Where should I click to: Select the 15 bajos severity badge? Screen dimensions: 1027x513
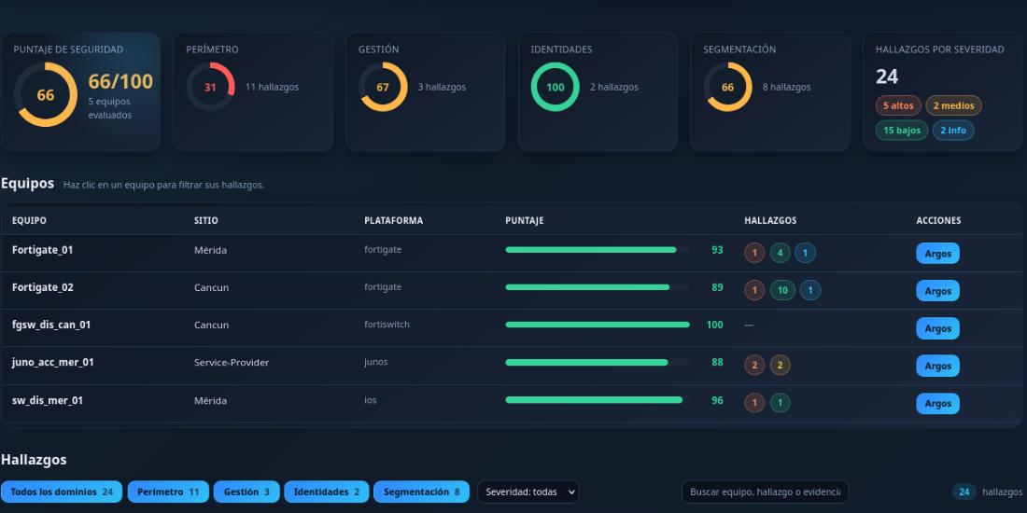point(901,131)
